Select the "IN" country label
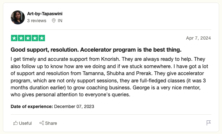The height and width of the screenshot is (134, 222). pos(60,21)
